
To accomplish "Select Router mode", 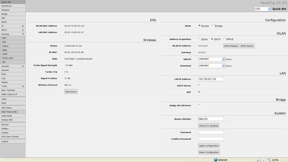I will coord(199,26).
